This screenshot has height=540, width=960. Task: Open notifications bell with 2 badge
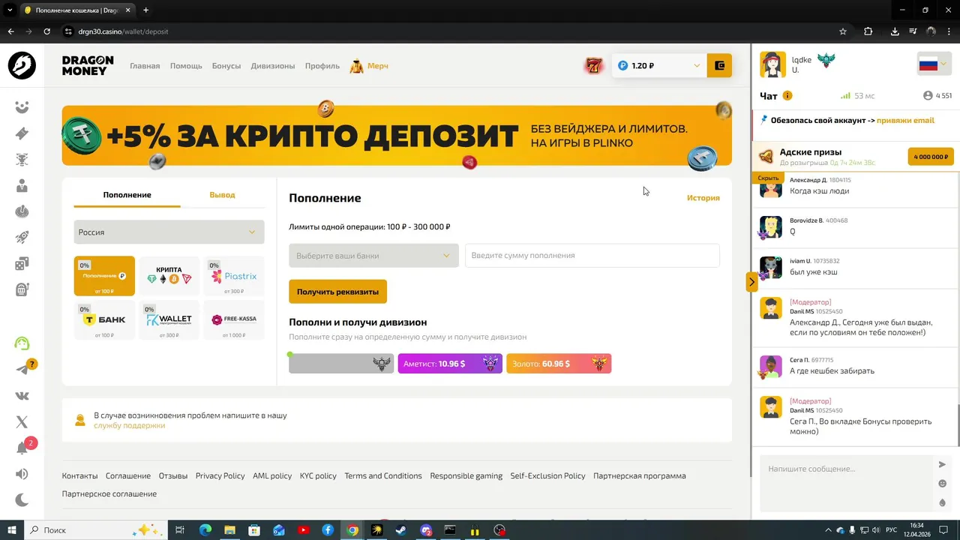pyautogui.click(x=22, y=448)
